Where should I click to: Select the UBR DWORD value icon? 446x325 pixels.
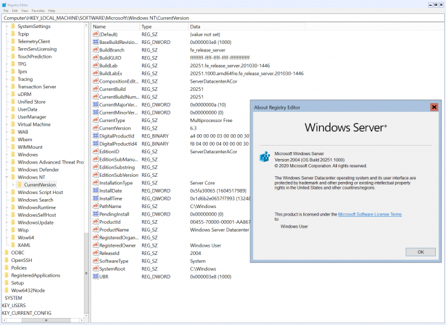point(95,277)
